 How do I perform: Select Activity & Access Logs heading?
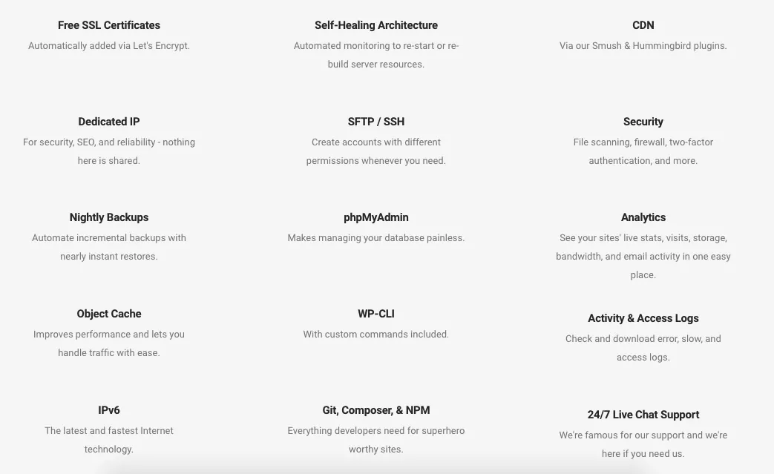(643, 318)
